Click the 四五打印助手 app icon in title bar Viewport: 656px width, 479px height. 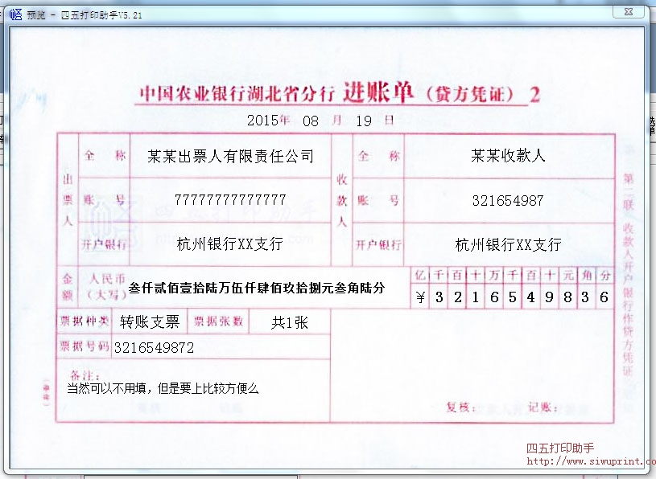[x=14, y=12]
